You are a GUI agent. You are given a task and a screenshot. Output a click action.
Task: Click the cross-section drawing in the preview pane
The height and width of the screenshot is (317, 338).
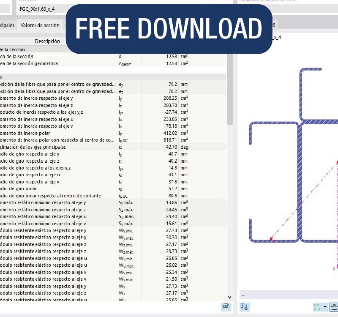[294, 155]
